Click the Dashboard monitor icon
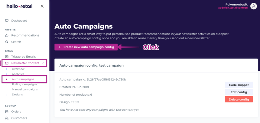 7,21
